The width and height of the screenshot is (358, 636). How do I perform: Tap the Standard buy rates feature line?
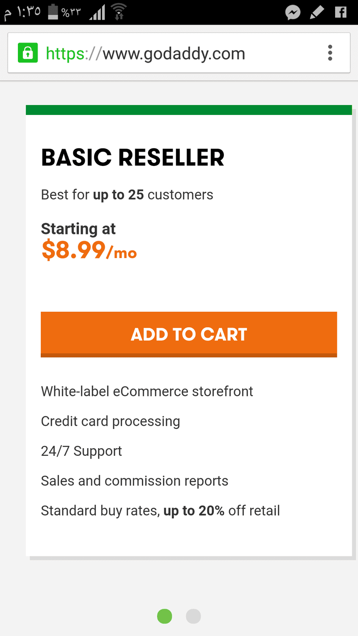point(160,510)
